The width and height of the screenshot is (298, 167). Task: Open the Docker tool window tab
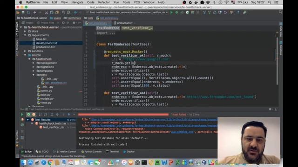129,152
